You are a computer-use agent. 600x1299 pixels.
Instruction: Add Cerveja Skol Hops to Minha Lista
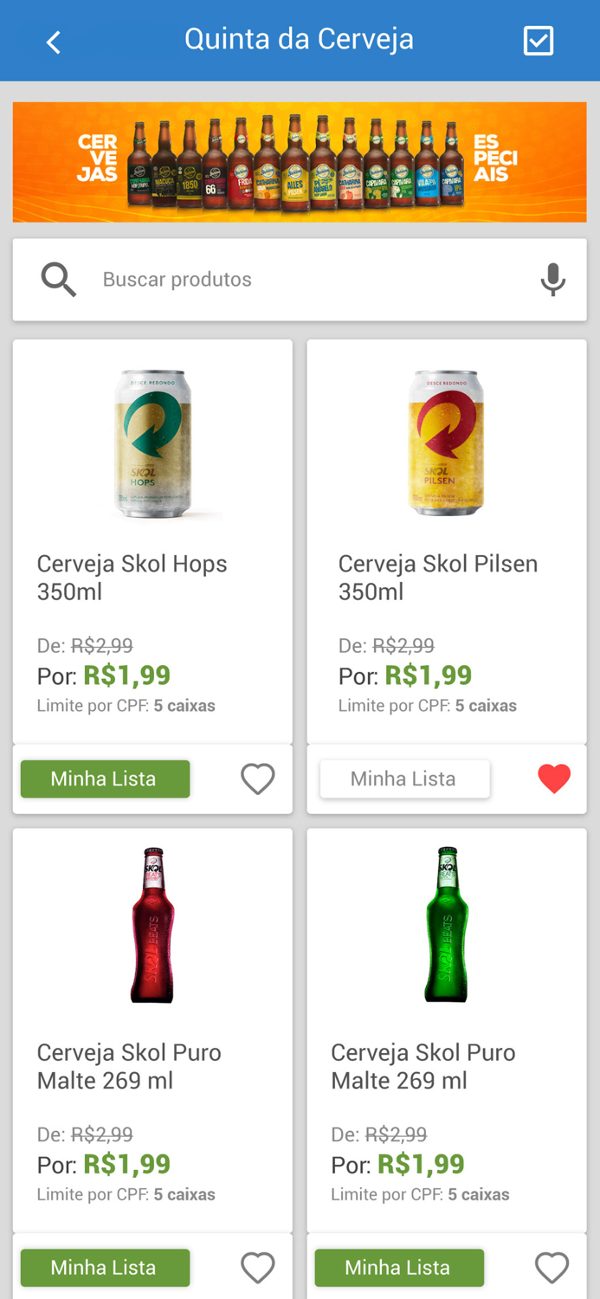click(104, 779)
